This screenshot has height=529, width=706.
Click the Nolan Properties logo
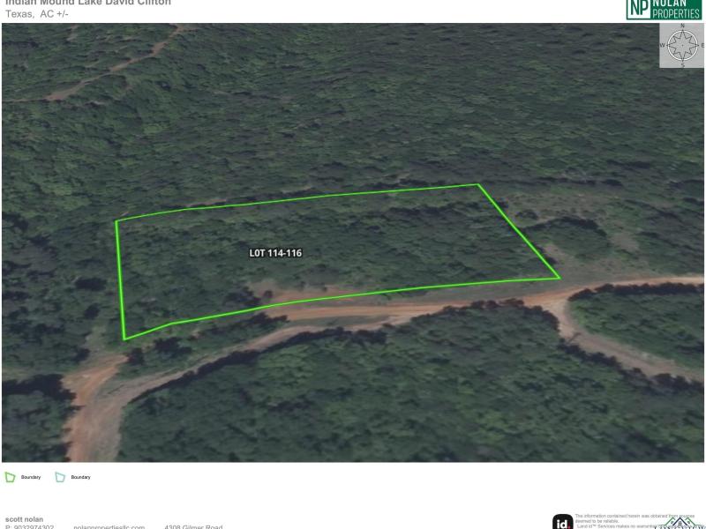click(664, 10)
